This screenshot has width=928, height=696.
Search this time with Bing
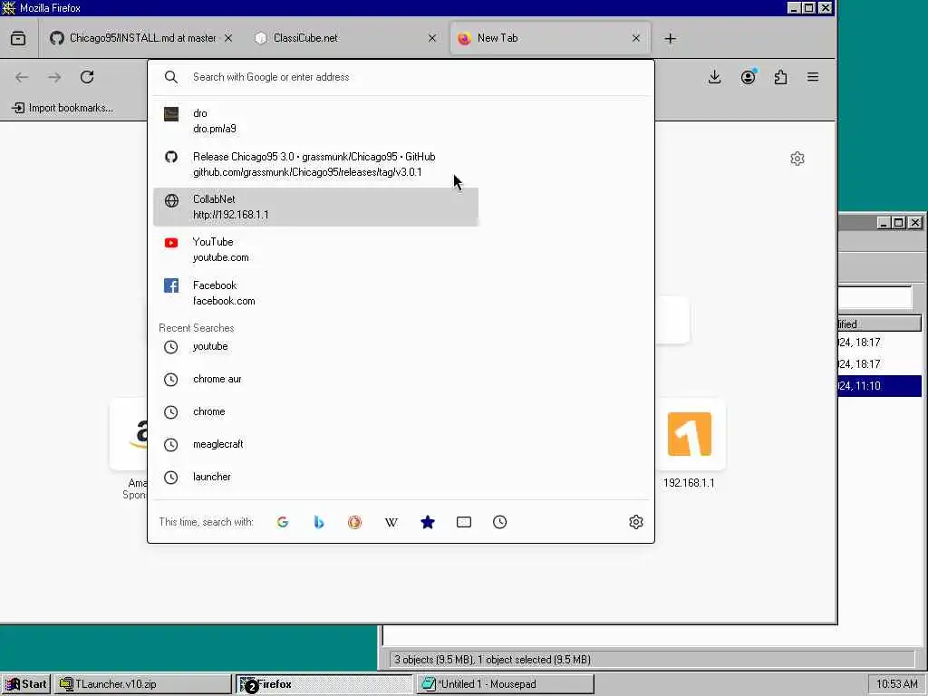point(319,522)
